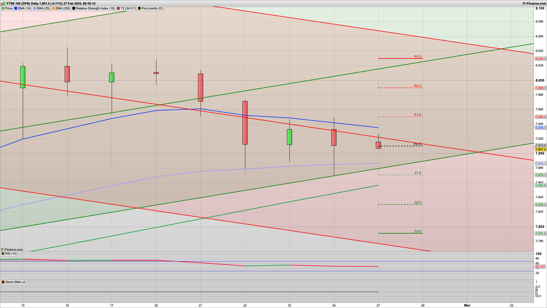Image resolution: width=547 pixels, height=308 pixels.
Task: Click the Piv D pivot line label
Action: click(417, 144)
